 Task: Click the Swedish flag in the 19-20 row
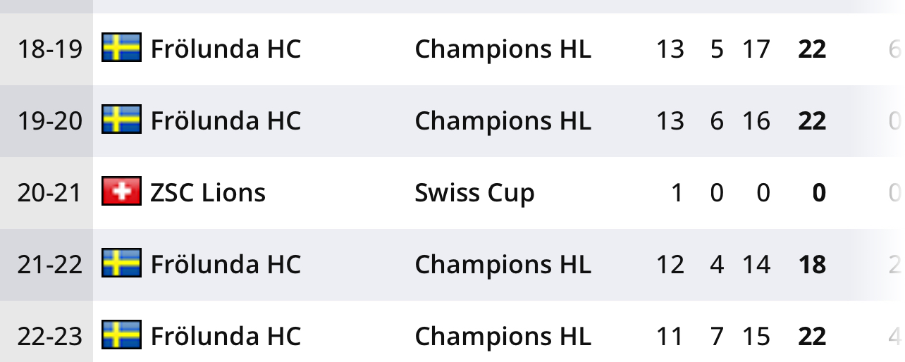coord(121,120)
